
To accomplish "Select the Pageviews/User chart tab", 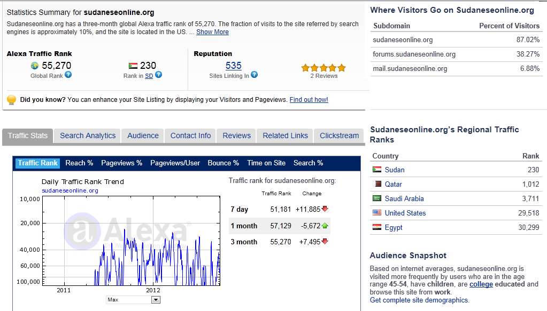I will [175, 163].
